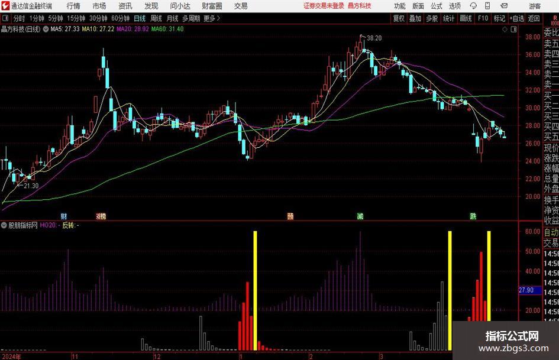Viewport: 559px width, 360px height.
Task: Switch to 15分钟 period
Action: coord(76,18)
